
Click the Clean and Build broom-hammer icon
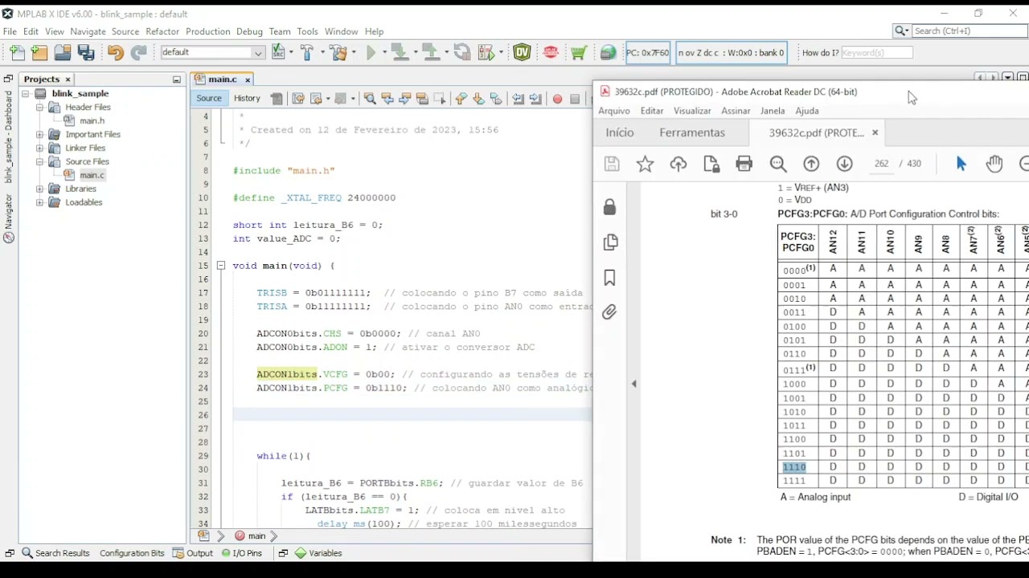click(338, 53)
